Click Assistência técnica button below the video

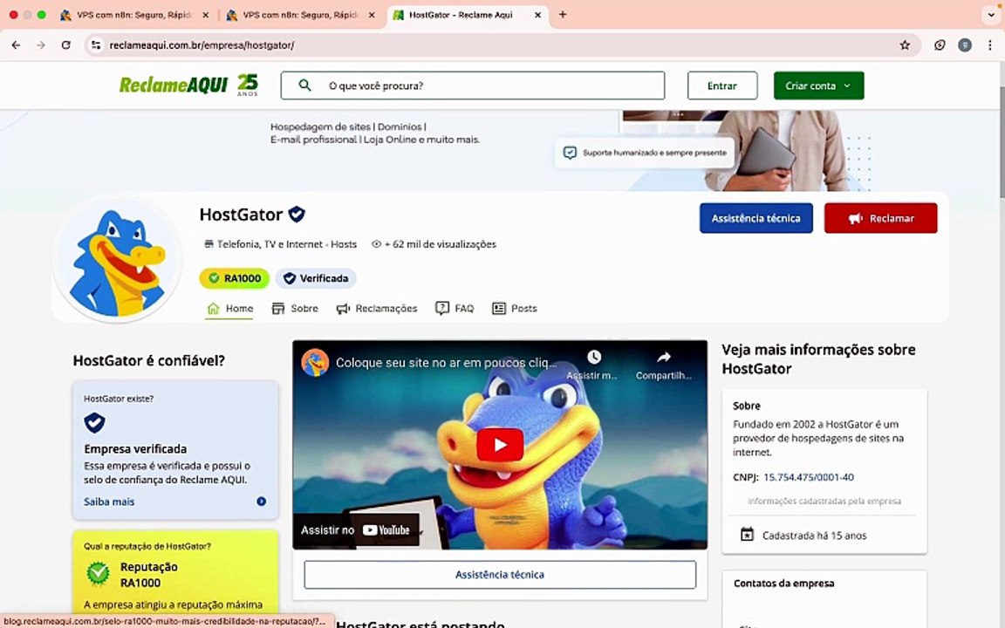(x=500, y=575)
